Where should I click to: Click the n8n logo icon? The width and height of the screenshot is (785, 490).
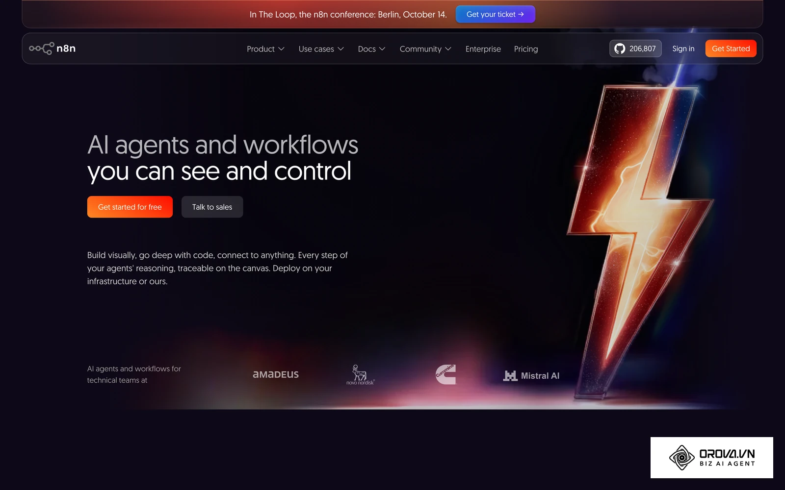tap(52, 48)
